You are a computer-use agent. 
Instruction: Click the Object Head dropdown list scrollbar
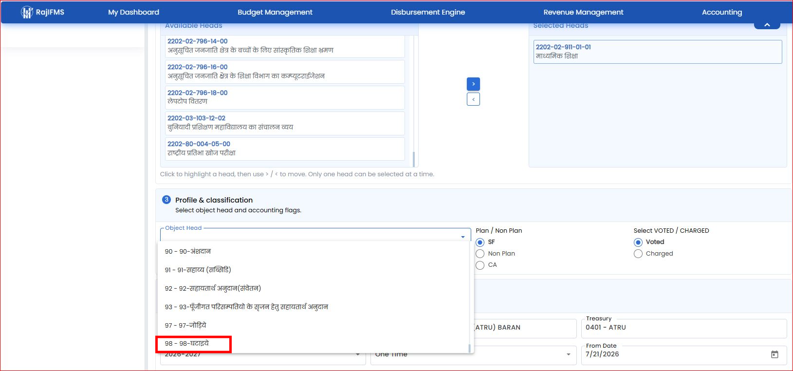[x=469, y=348]
